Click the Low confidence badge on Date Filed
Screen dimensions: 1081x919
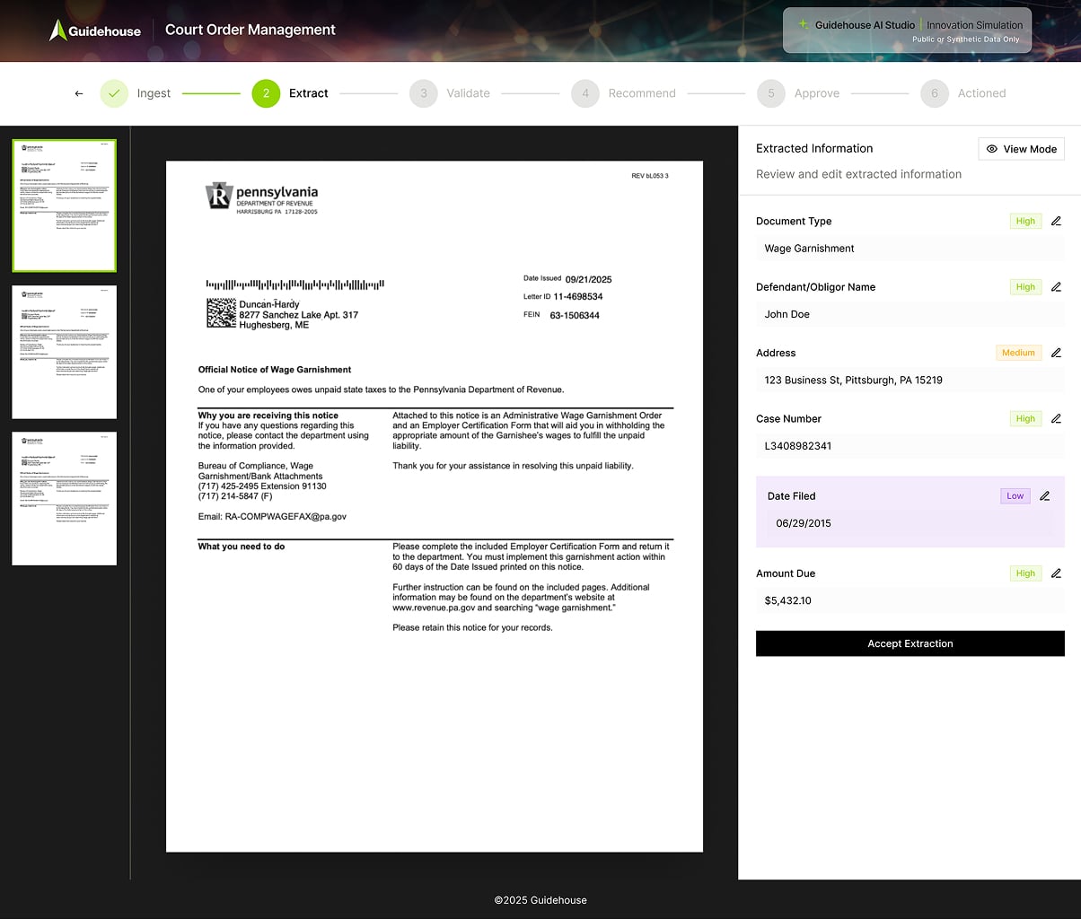(1015, 495)
